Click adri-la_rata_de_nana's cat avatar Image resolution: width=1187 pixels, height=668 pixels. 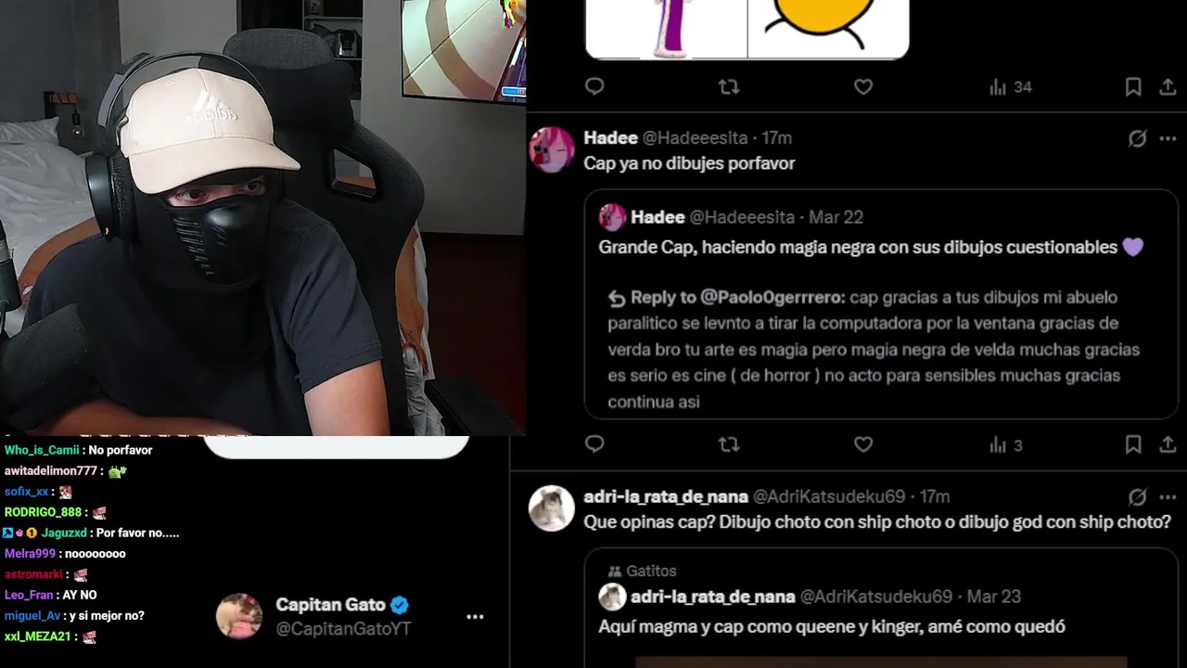[552, 508]
